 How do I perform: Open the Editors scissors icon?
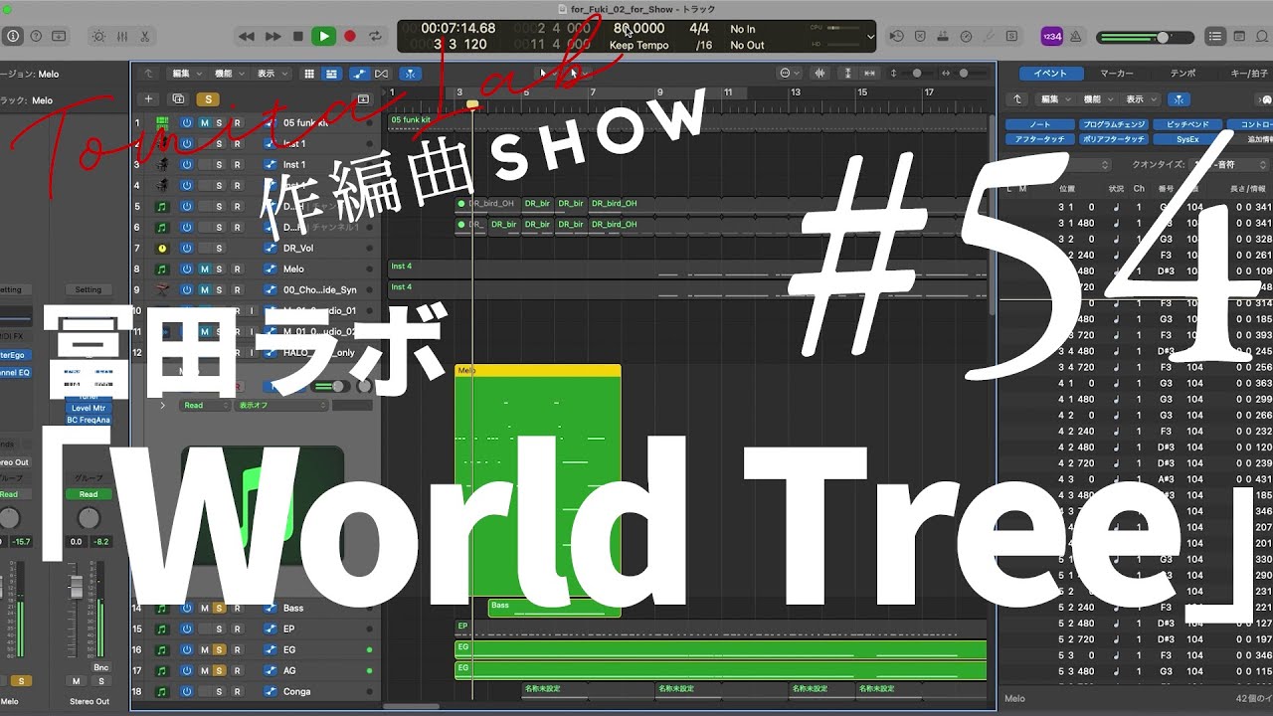point(145,36)
